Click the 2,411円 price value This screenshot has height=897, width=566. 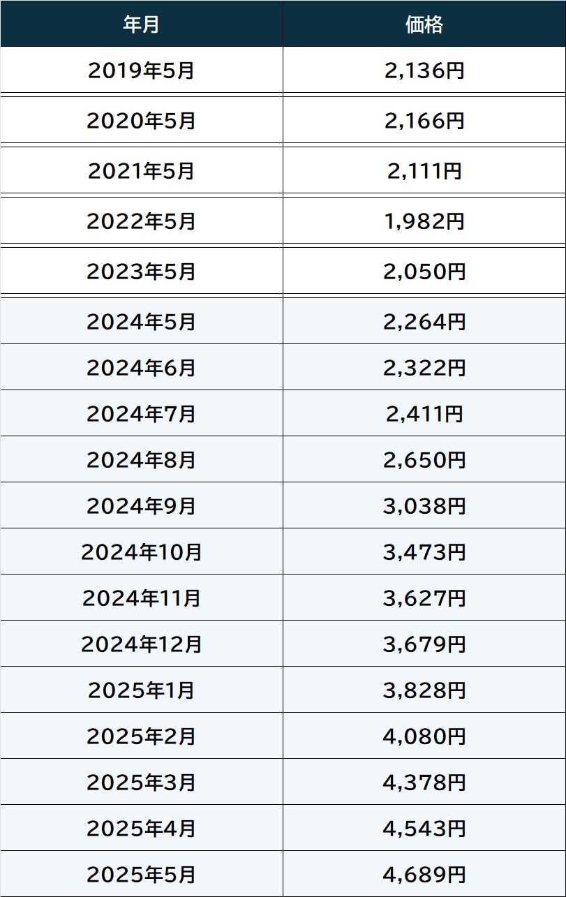pyautogui.click(x=424, y=413)
